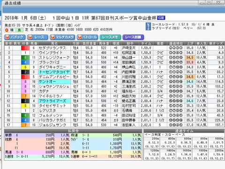Select horse name ストレンジクォーク

(54, 58)
